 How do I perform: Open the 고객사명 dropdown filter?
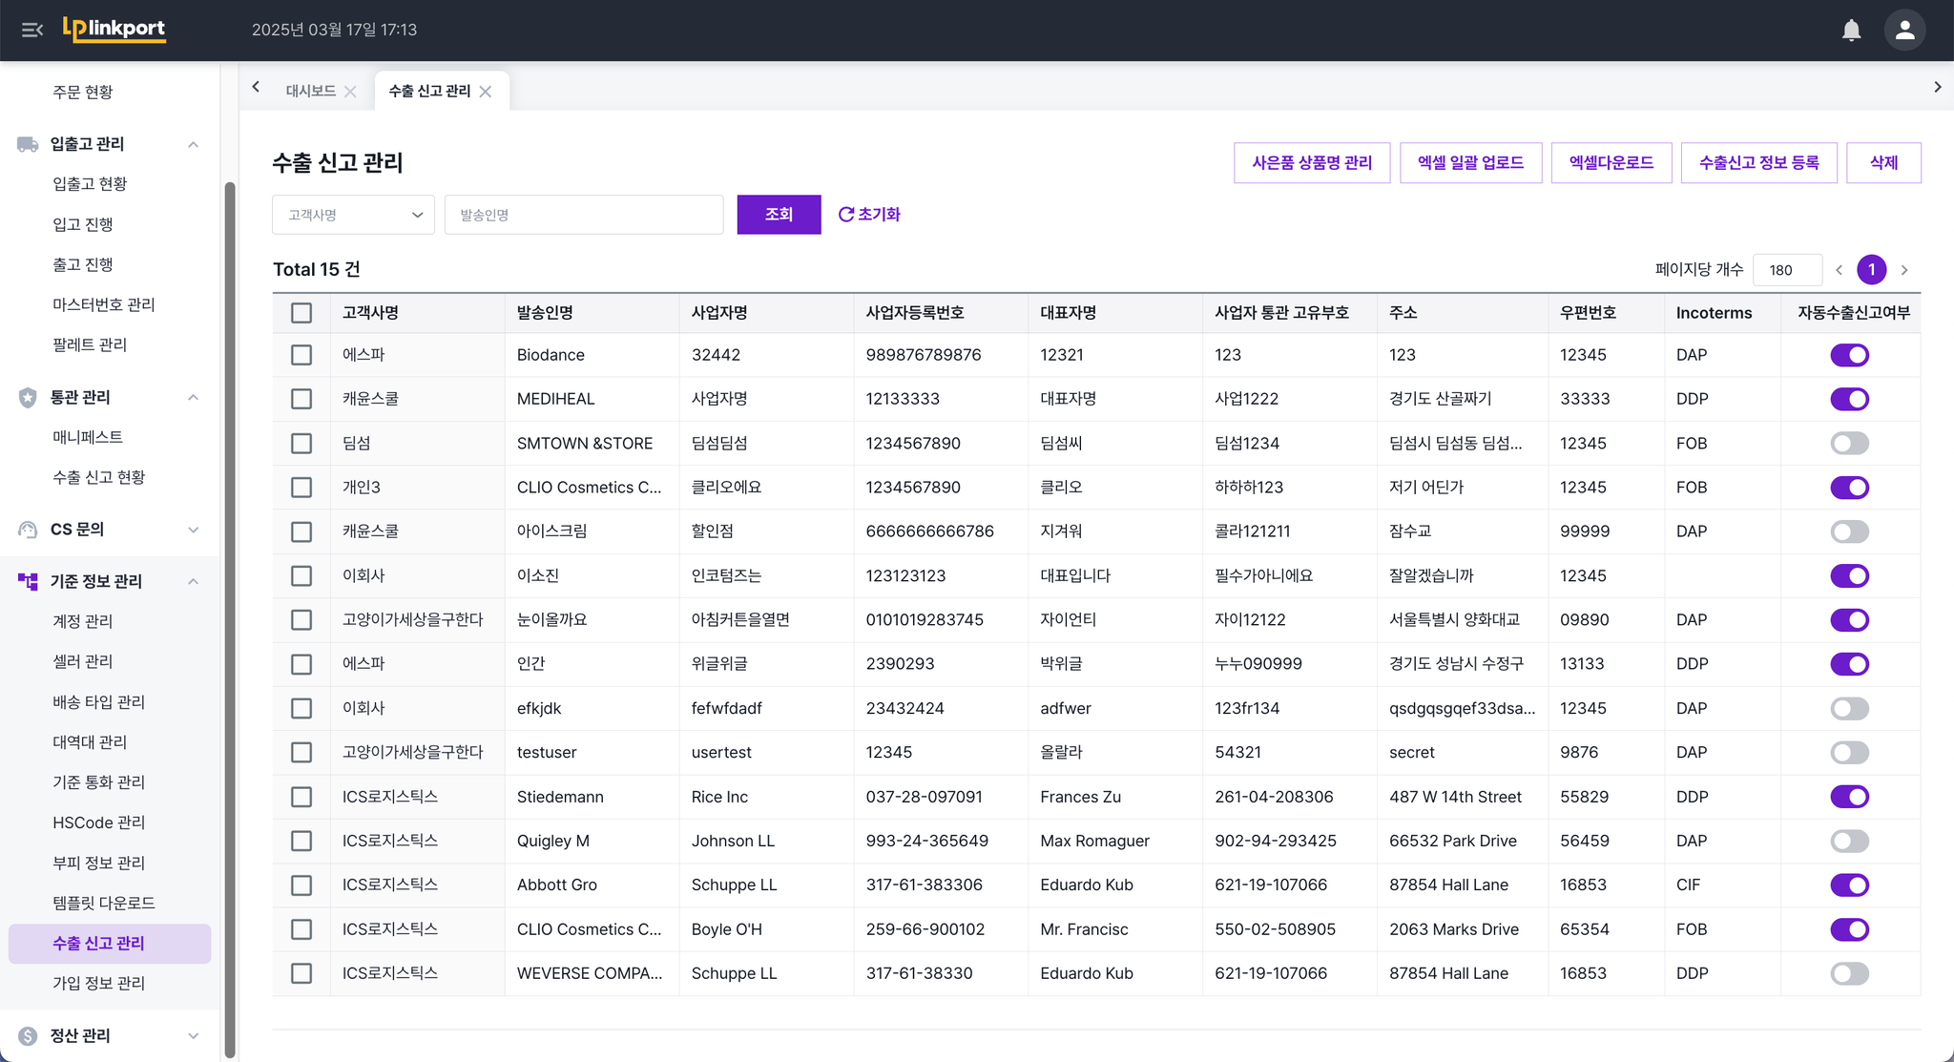coord(353,215)
